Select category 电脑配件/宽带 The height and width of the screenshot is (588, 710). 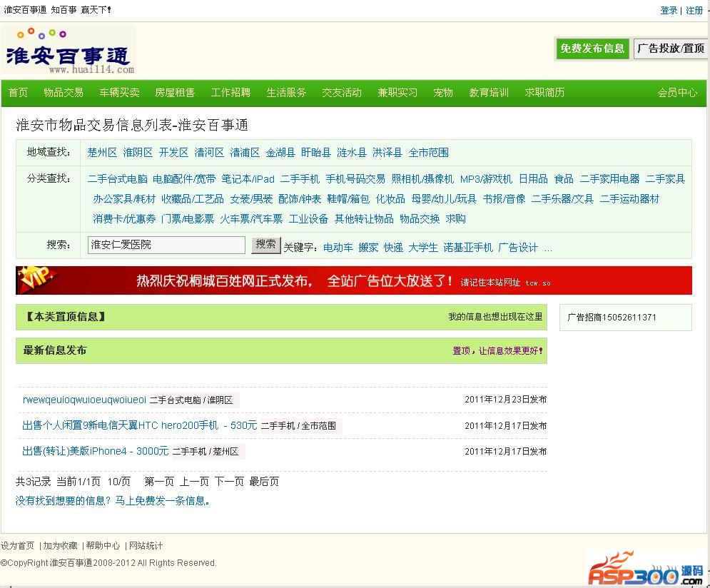(184, 179)
